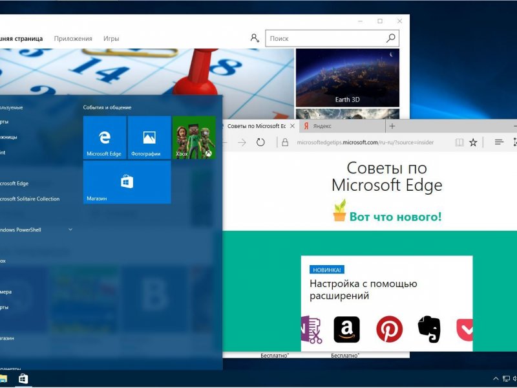Show hidden tray icons chevron
Image resolution: width=517 pixels, height=388 pixels.
496,379
